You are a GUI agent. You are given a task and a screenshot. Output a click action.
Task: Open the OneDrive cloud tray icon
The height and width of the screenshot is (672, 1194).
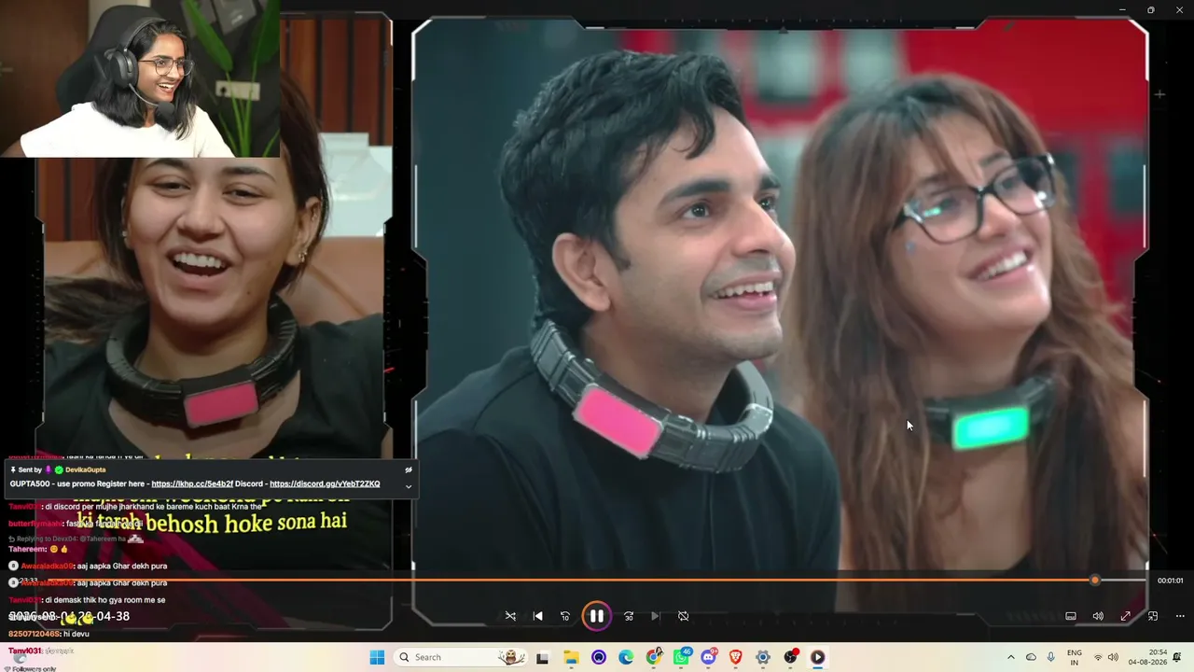pyautogui.click(x=1031, y=657)
